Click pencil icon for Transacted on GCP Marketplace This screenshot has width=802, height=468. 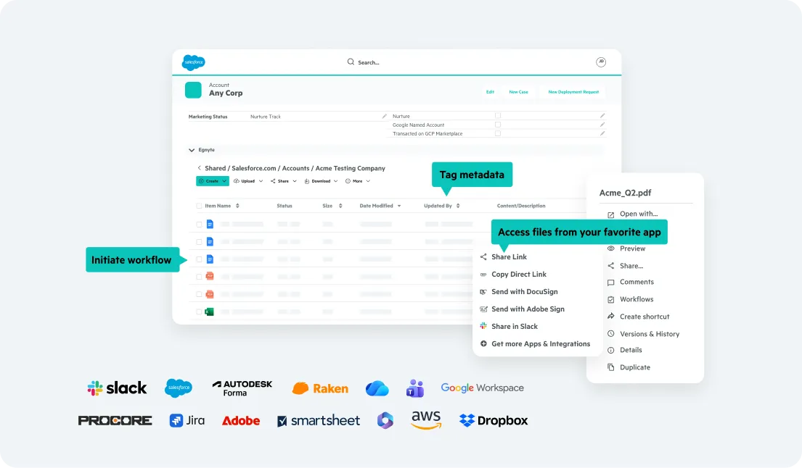coord(602,133)
